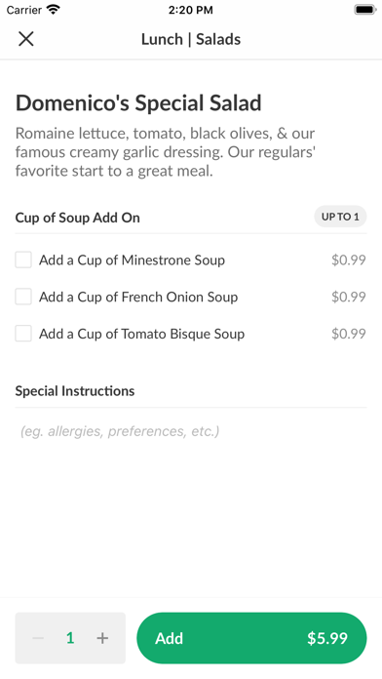Tap the Cup of Soup Add On heading
Image resolution: width=382 pixels, height=679 pixels.
tap(77, 218)
